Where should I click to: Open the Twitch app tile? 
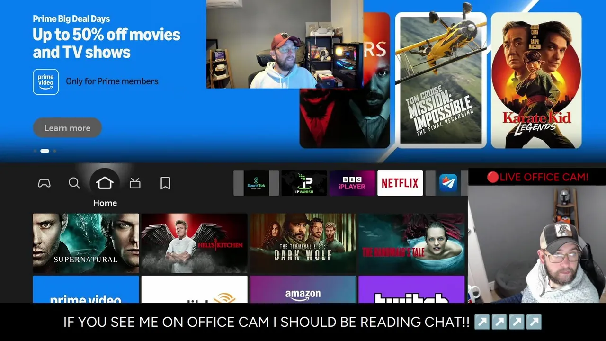click(x=411, y=289)
